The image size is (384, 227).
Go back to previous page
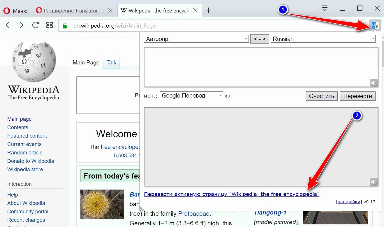[8, 25]
